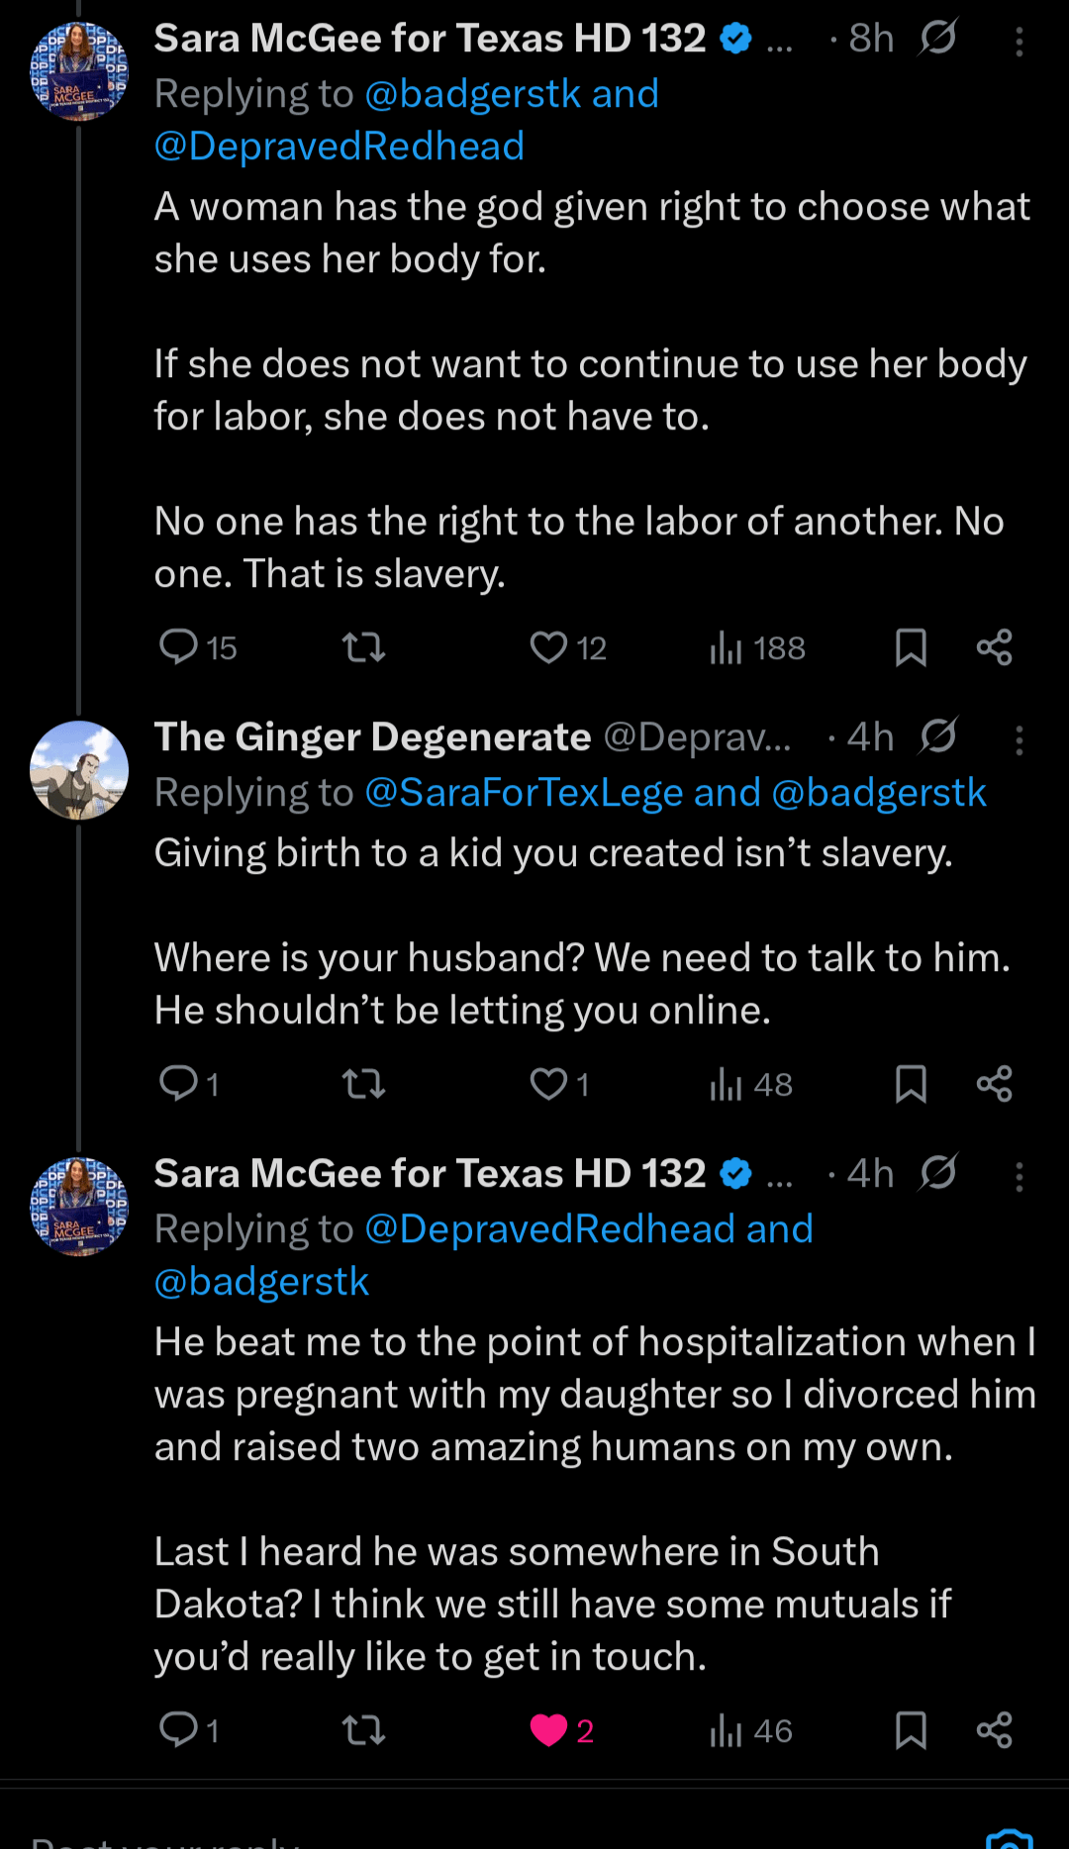Repost The Ginger Degenerate's tweet
This screenshot has width=1069, height=1849.
(363, 1085)
